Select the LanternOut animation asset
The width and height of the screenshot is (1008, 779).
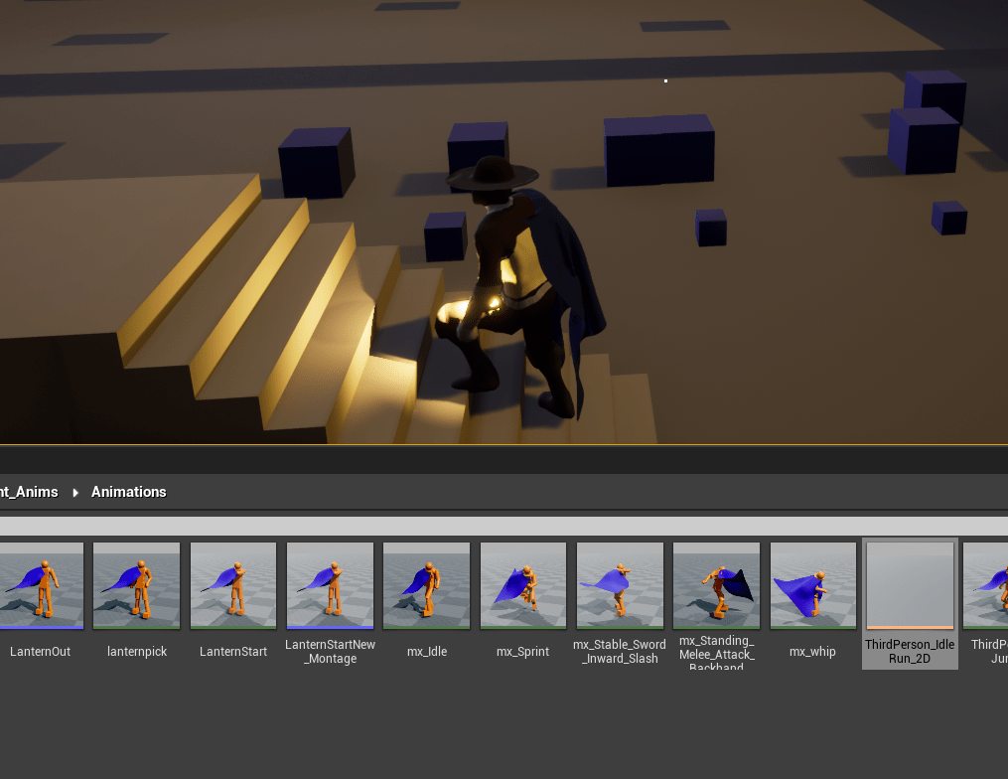[40, 586]
